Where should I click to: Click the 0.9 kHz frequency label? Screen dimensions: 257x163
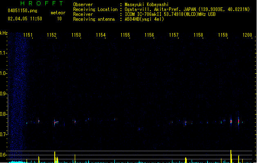point(3,93)
